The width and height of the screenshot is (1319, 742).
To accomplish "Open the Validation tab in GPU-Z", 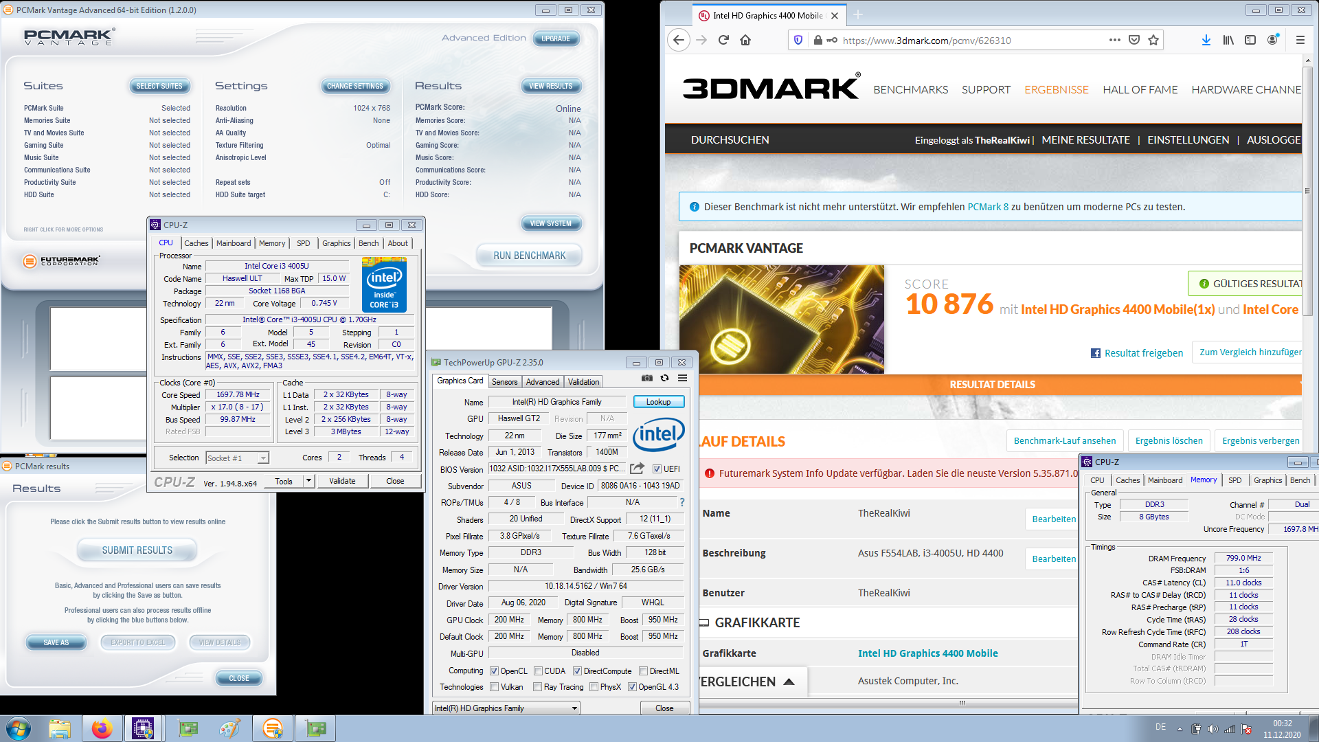I will pos(583,382).
